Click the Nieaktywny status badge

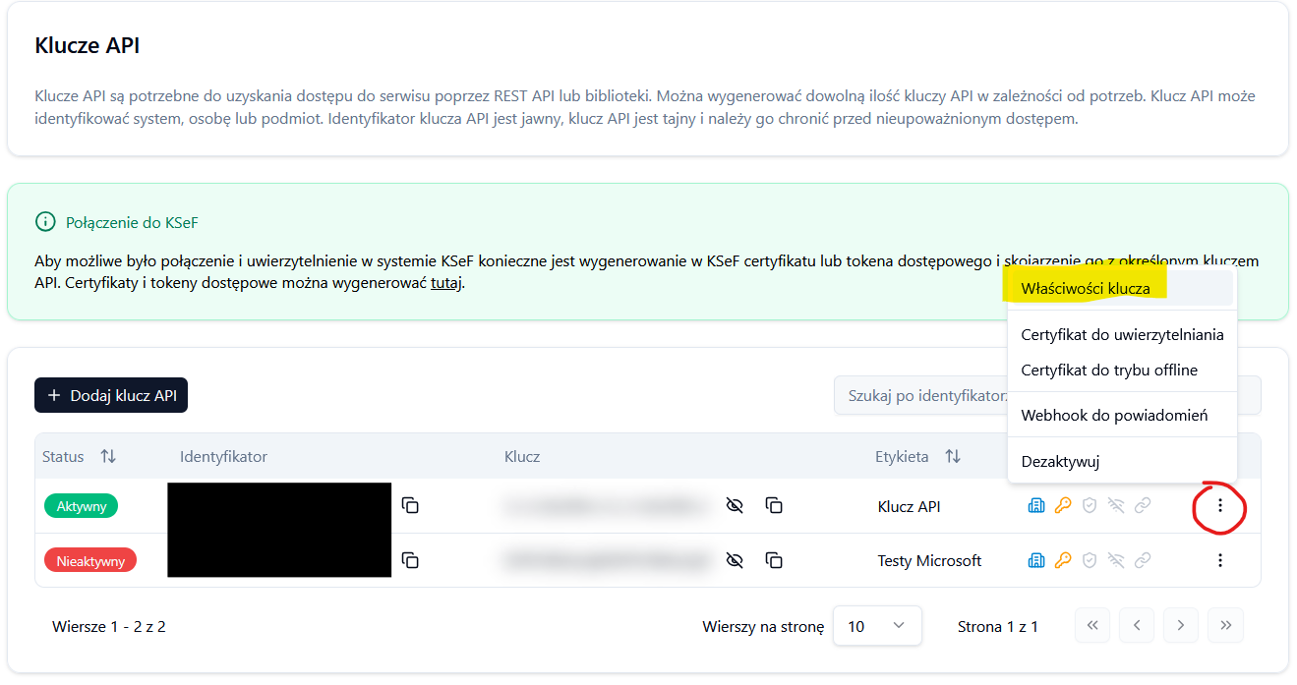coord(90,560)
